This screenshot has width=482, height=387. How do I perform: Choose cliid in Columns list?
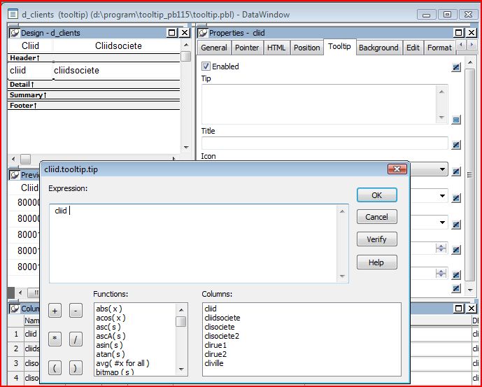[211, 309]
